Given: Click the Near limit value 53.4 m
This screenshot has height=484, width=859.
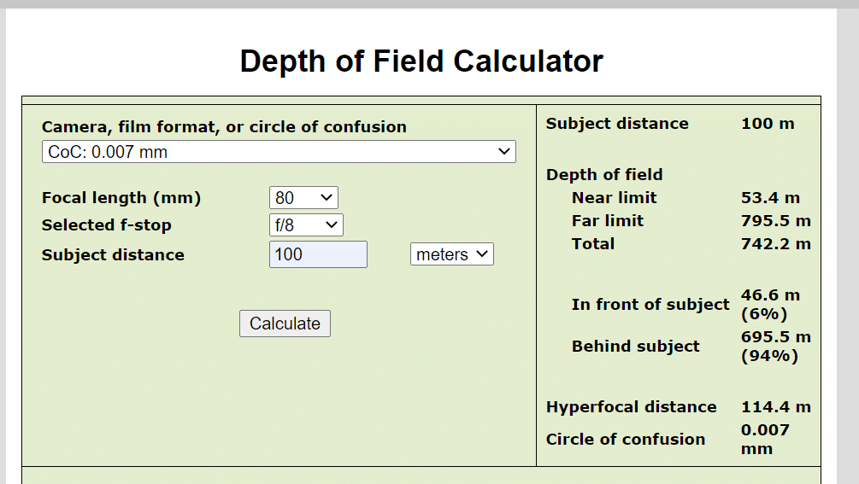Looking at the screenshot, I should click(770, 197).
